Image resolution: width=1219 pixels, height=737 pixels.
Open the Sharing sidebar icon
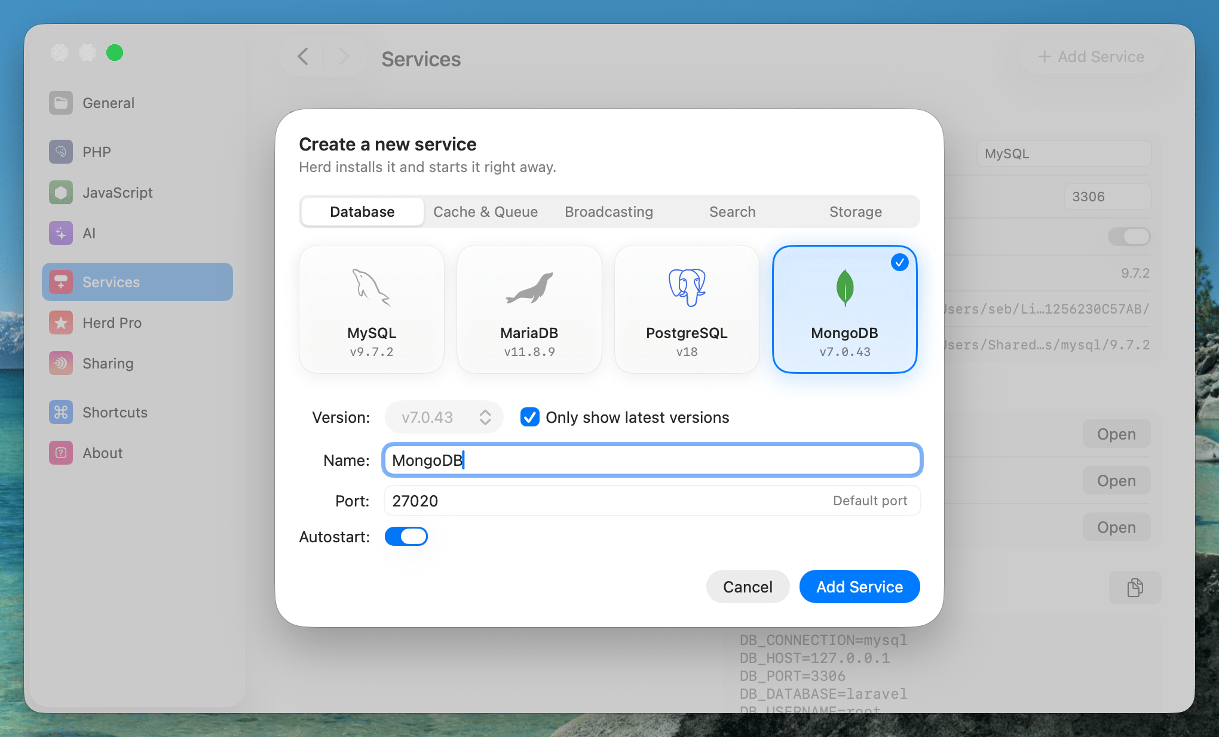point(61,363)
